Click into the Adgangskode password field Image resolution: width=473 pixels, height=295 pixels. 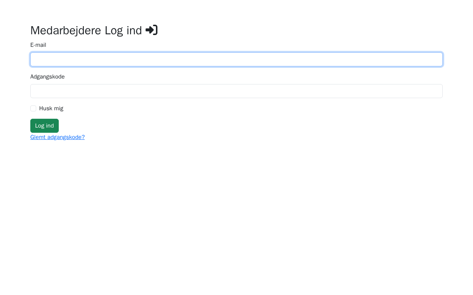236,91
